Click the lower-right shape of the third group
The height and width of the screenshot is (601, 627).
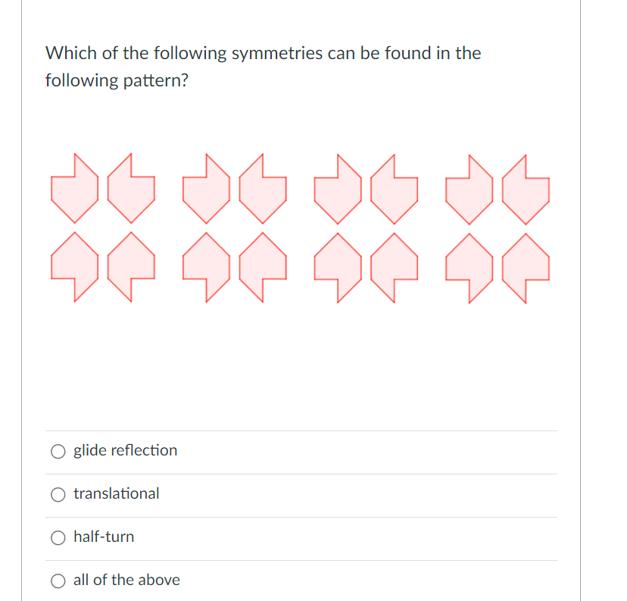(x=395, y=268)
